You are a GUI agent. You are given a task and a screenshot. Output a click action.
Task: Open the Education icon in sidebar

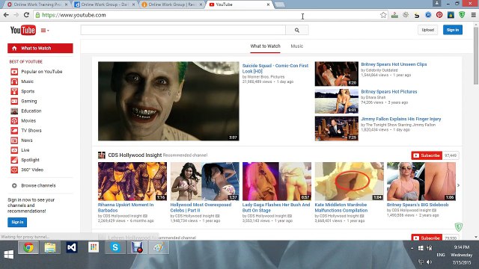tap(14, 111)
